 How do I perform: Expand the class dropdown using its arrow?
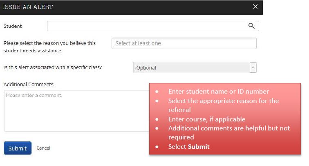(253, 67)
